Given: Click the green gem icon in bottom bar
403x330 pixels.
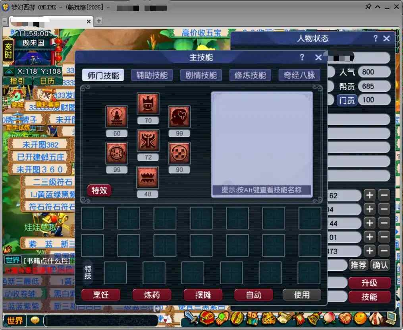Looking at the screenshot, I should coord(222,318).
